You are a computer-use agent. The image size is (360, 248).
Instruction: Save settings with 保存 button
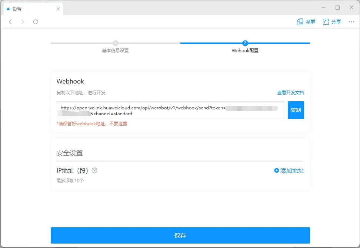pyautogui.click(x=180, y=235)
